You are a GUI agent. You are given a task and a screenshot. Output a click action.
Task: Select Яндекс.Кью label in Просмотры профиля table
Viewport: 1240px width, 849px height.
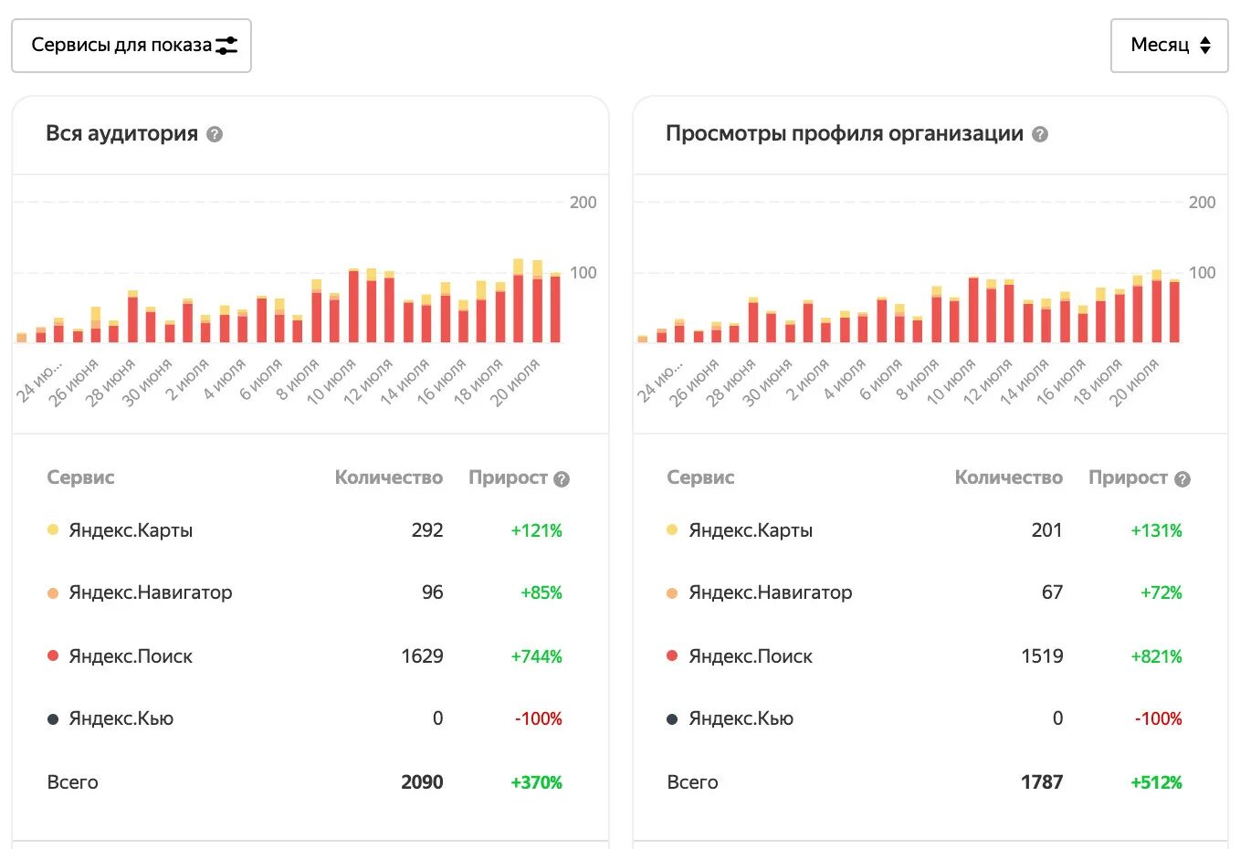tap(741, 718)
